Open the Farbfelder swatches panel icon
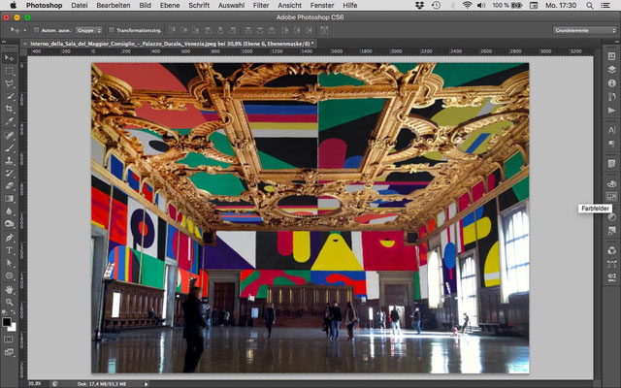621x388 pixels. coord(612,197)
